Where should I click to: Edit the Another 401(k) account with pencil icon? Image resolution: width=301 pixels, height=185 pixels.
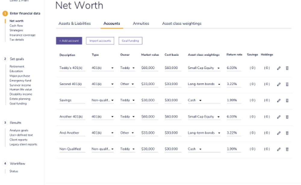pyautogui.click(x=279, y=117)
